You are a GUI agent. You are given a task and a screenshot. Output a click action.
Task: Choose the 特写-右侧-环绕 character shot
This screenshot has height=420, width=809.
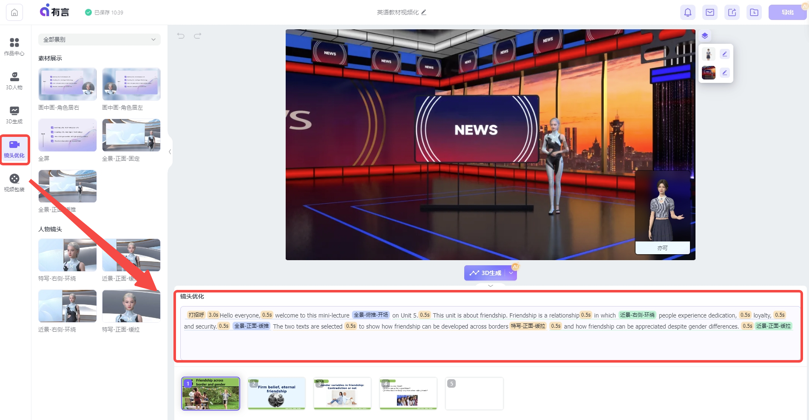coord(68,255)
